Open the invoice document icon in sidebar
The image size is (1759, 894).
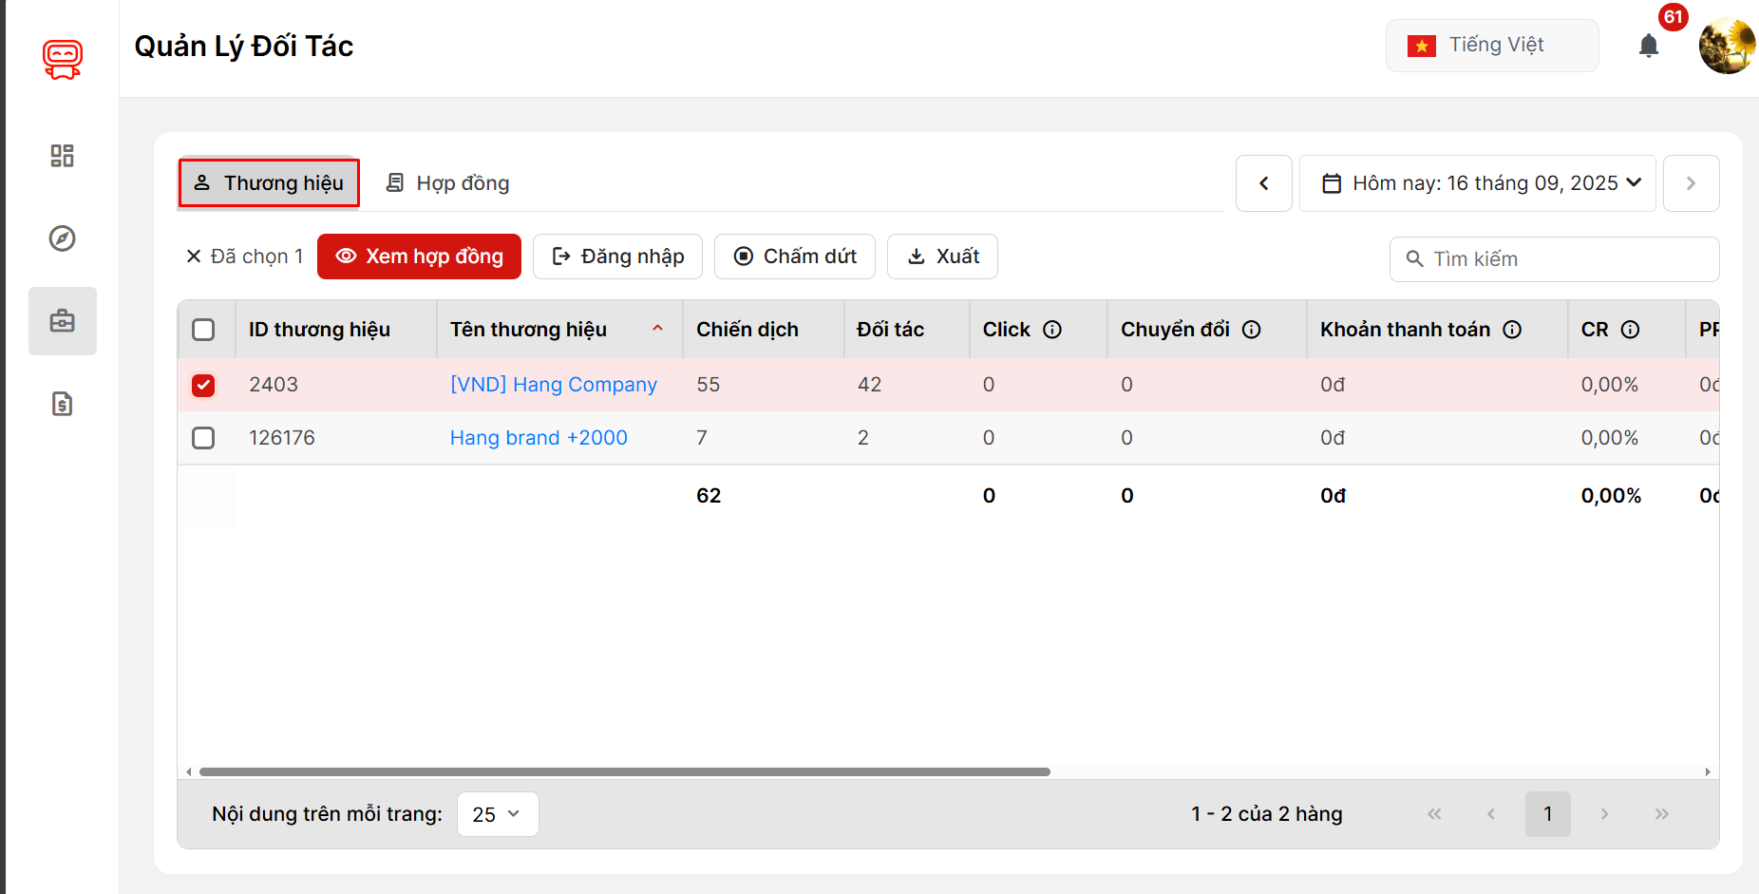pos(63,404)
